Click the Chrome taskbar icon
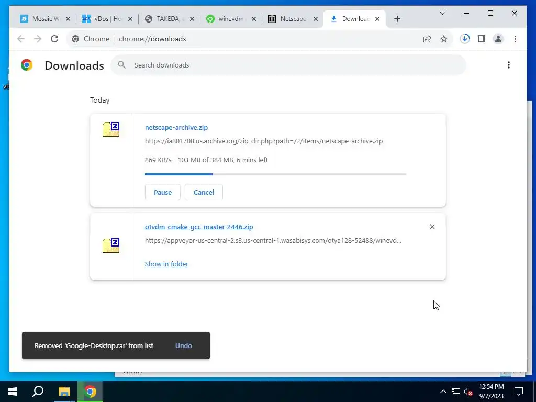536x402 pixels. point(90,392)
